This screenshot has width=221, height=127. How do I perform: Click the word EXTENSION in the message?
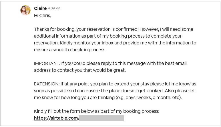(47, 84)
